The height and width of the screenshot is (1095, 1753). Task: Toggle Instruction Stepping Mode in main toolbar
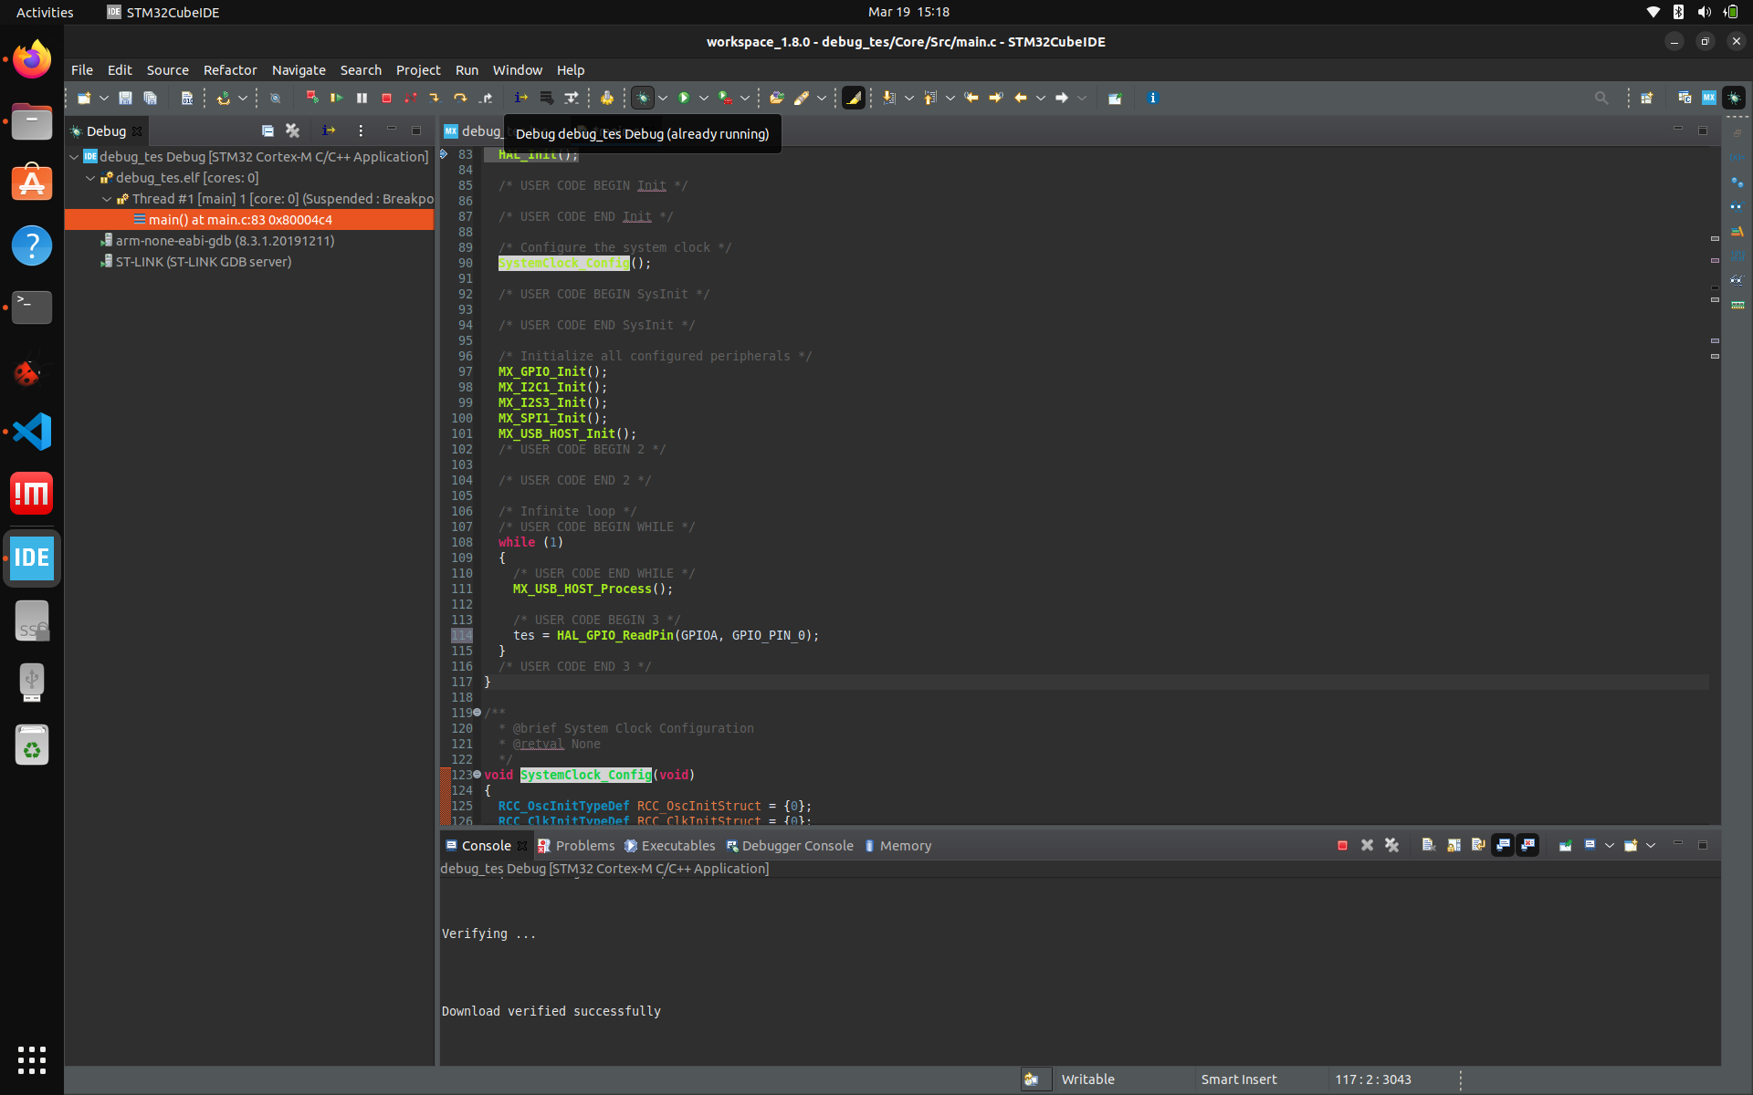click(520, 98)
